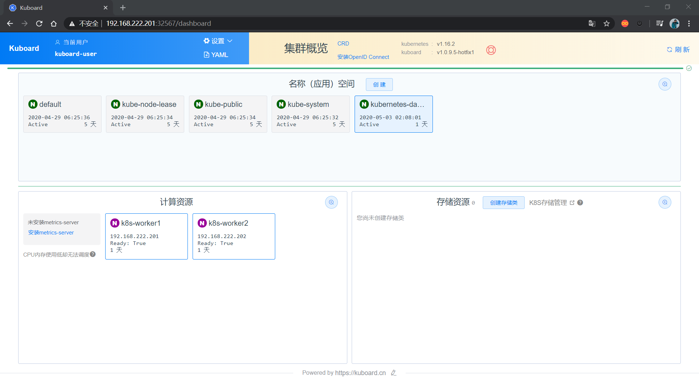Click kubernetes version v1.16.2 text

(x=446, y=44)
